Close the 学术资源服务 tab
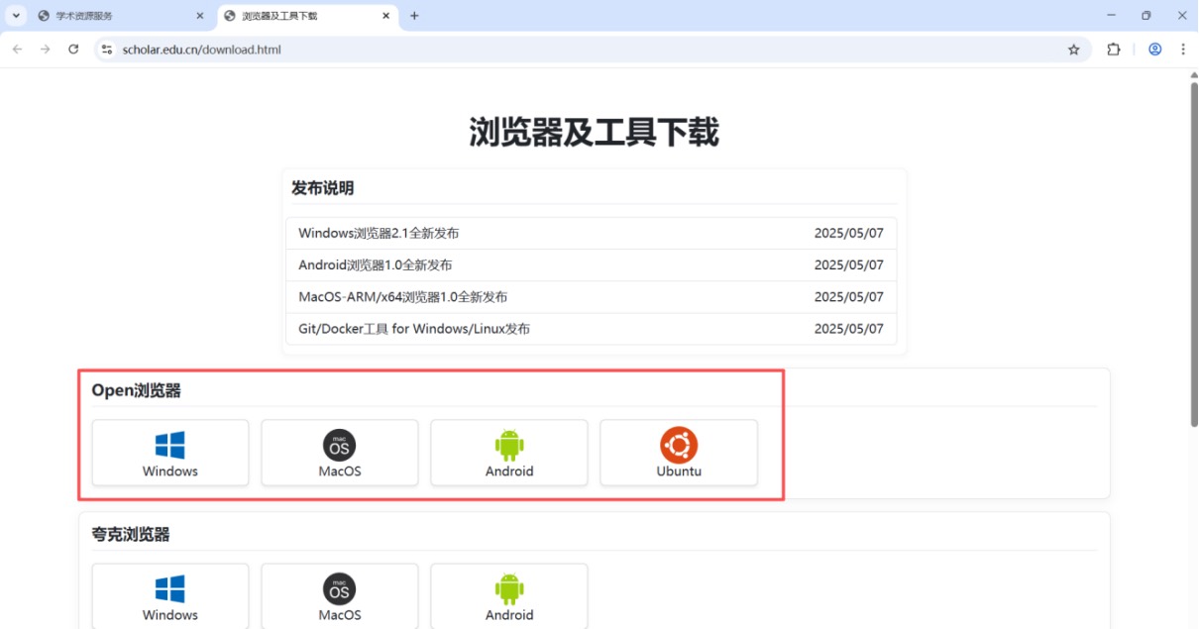 199,16
